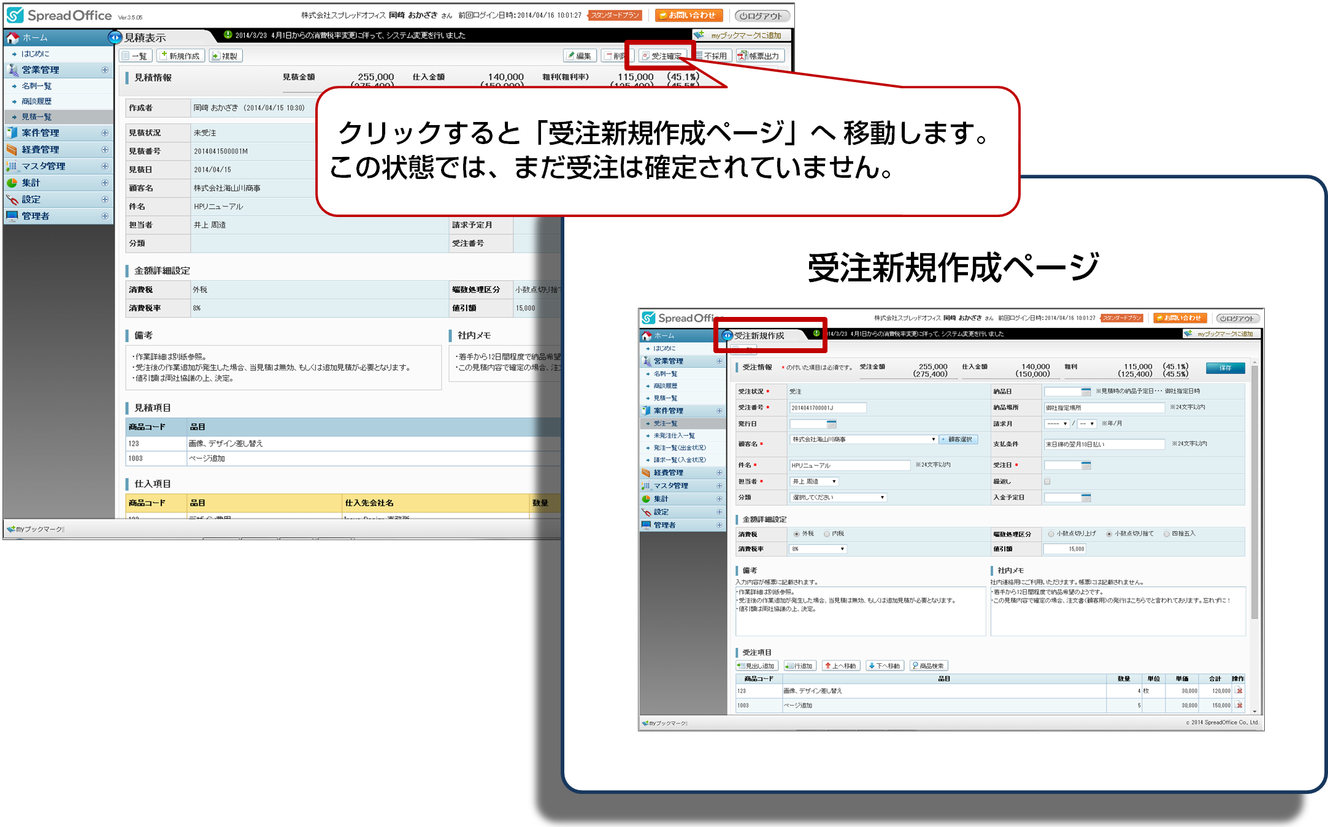The width and height of the screenshot is (1328, 827).
Task: Click 下へ移動 button in 受注項目
Action: point(885,666)
